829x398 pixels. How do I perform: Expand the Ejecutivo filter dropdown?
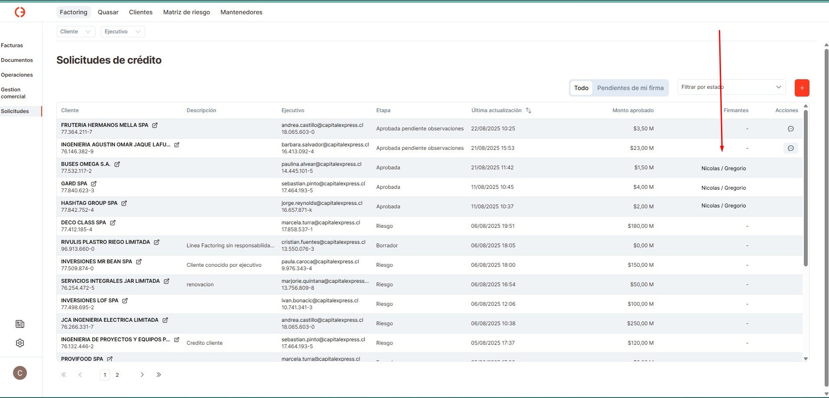[x=122, y=32]
